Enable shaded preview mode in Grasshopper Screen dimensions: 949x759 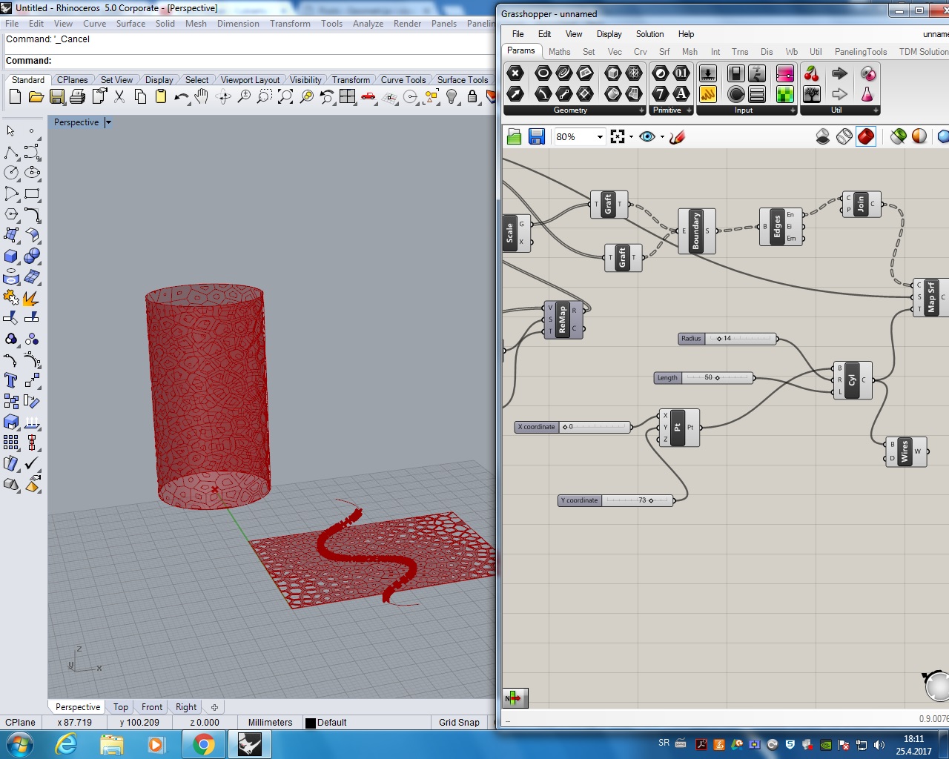(866, 136)
